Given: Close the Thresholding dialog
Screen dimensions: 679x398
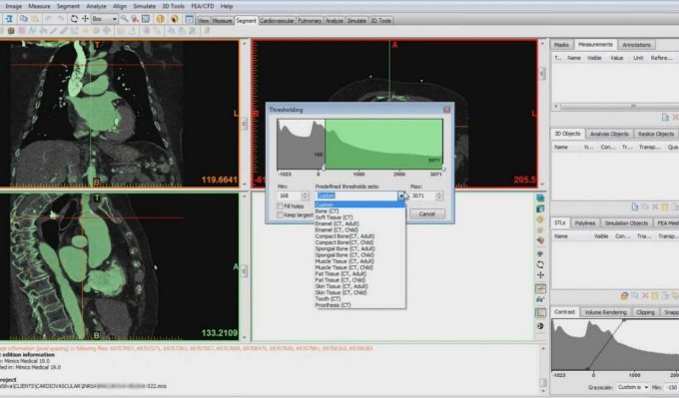Looking at the screenshot, I should pyautogui.click(x=446, y=110).
